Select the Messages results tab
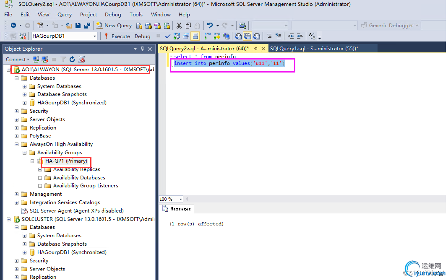The width and height of the screenshot is (448, 280). click(x=177, y=209)
